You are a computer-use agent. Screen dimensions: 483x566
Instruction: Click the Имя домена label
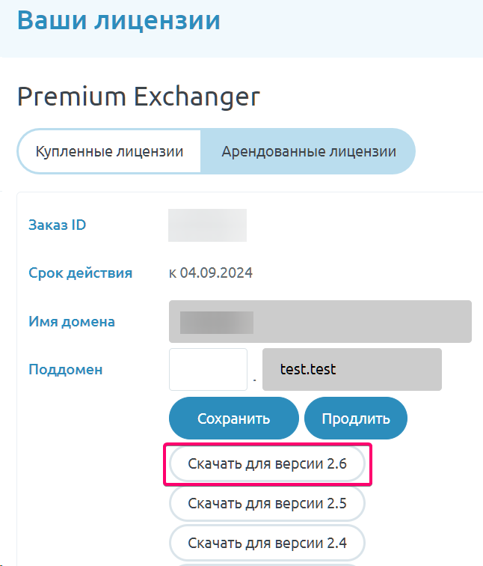pyautogui.click(x=72, y=322)
